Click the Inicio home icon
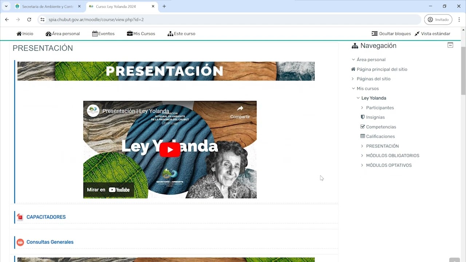 click(19, 33)
